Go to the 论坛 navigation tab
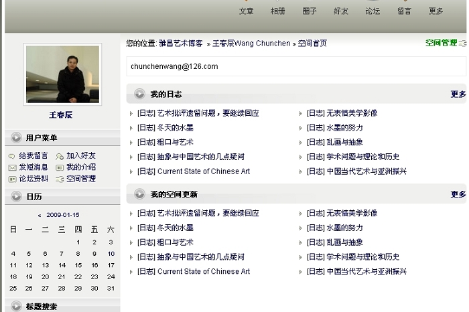 pos(373,11)
